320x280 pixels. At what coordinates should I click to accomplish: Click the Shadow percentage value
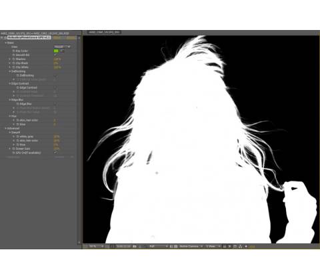57,59
